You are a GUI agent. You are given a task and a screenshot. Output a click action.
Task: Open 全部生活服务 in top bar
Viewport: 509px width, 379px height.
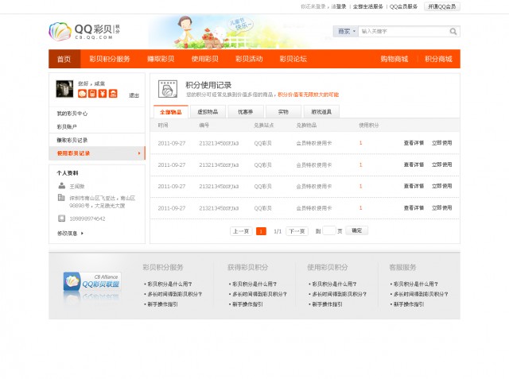click(367, 6)
